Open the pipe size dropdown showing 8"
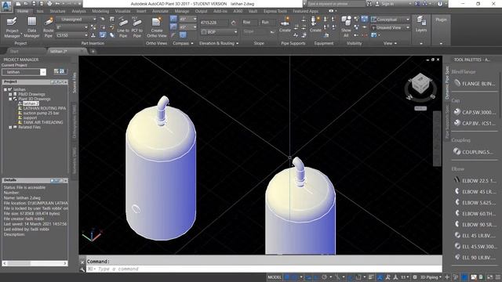This screenshot has height=282, width=502. click(x=72, y=27)
